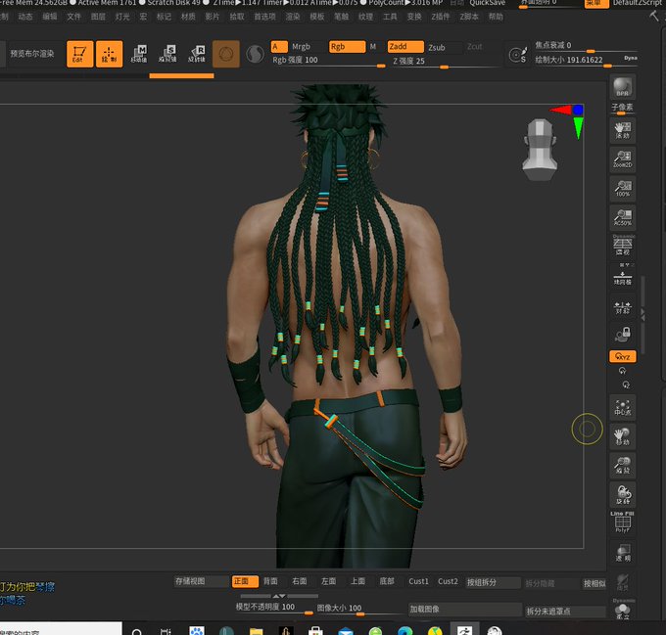Click the brush symmetry S dial icon
The height and width of the screenshot is (635, 666).
coord(518,55)
